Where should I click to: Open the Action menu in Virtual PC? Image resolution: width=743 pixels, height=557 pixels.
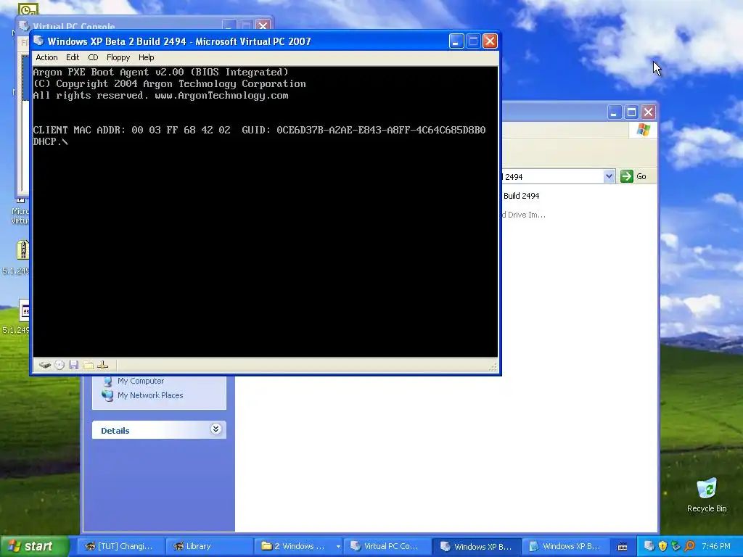46,57
